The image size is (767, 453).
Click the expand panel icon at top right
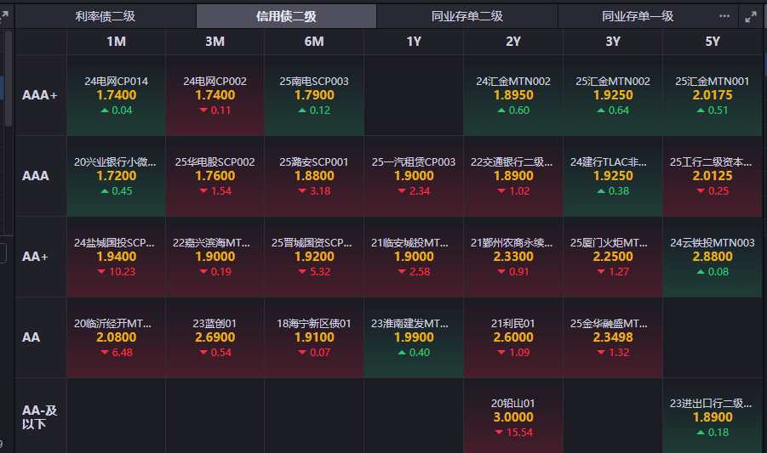click(751, 17)
